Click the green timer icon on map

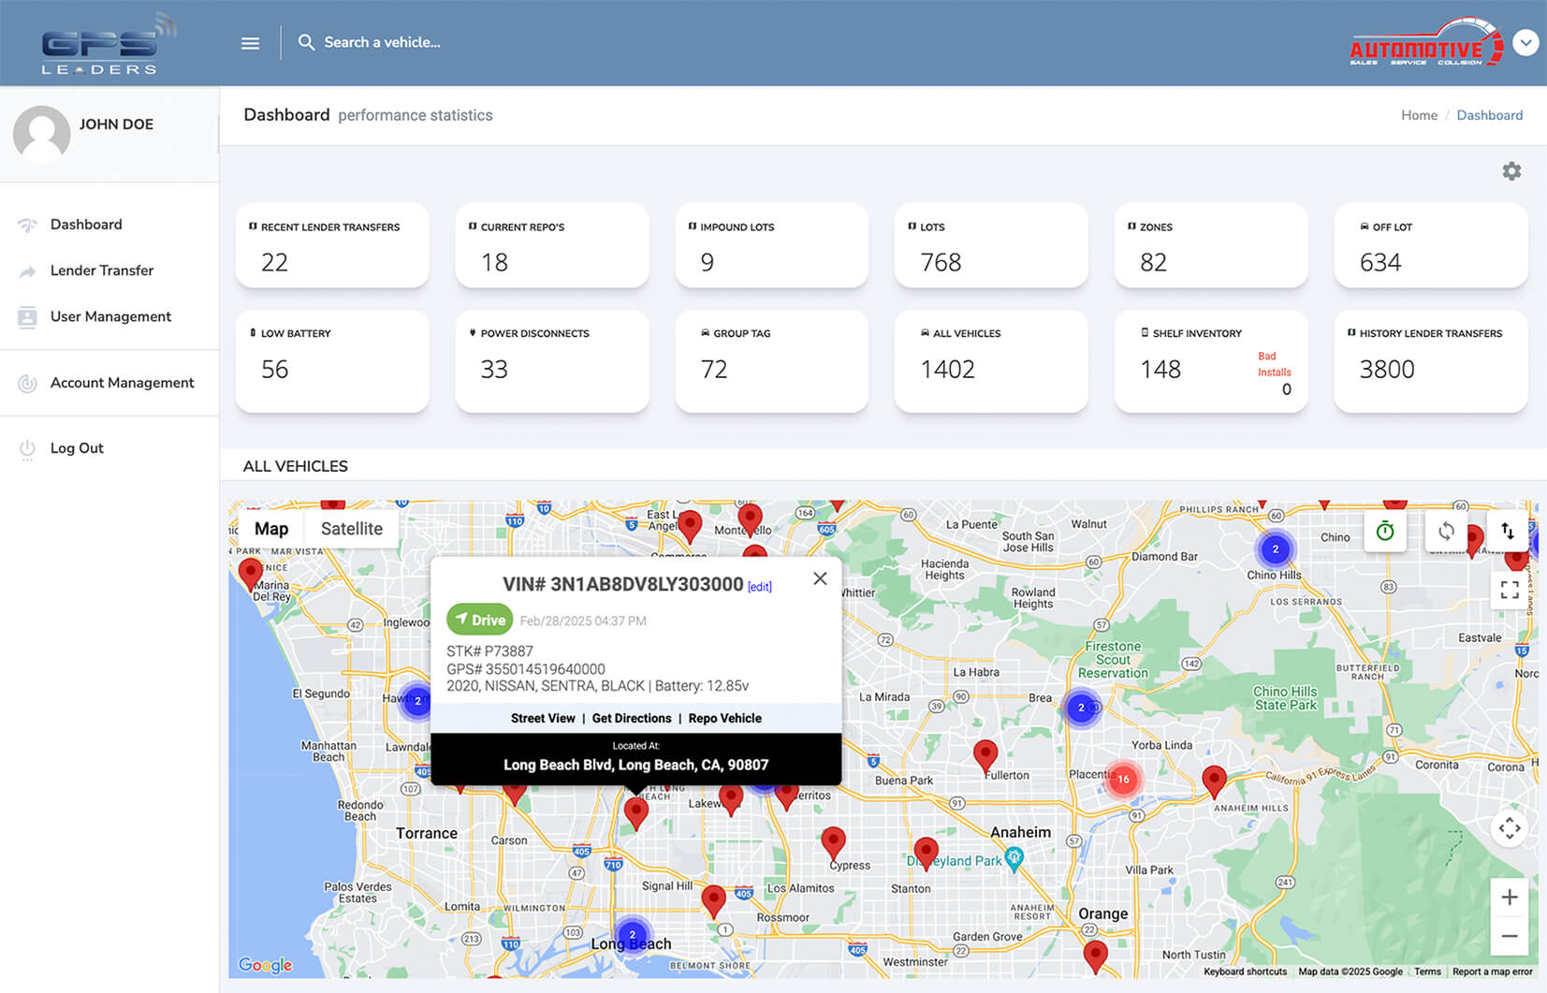point(1385,532)
